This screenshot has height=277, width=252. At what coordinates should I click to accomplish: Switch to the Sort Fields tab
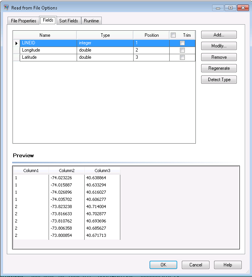click(69, 21)
